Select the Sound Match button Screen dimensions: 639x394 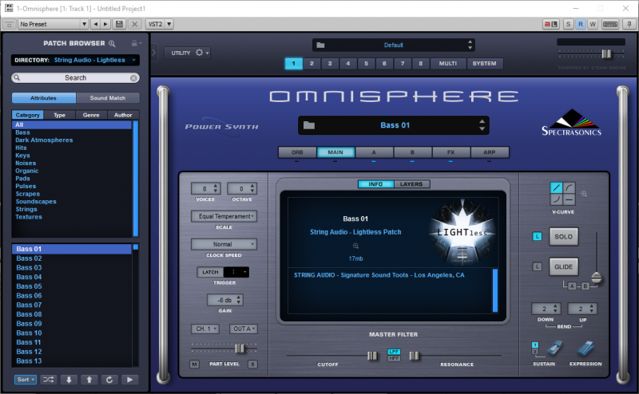click(x=108, y=98)
